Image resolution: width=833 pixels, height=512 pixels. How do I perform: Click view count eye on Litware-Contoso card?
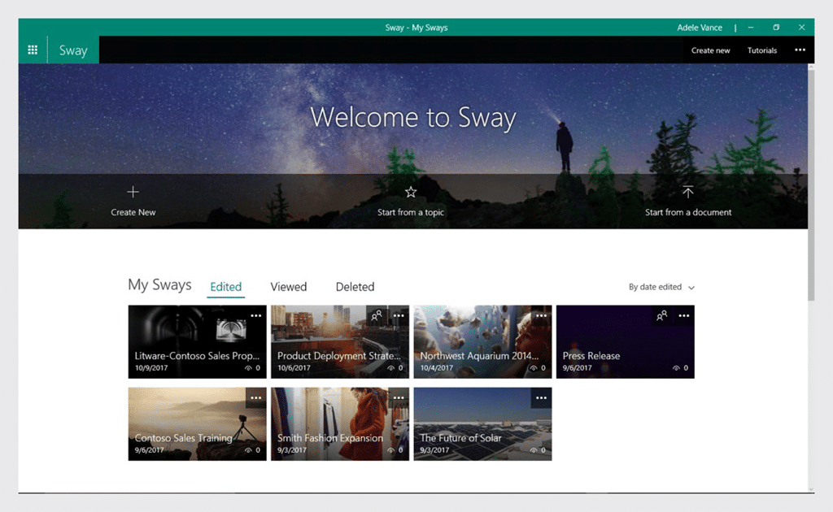click(x=248, y=367)
